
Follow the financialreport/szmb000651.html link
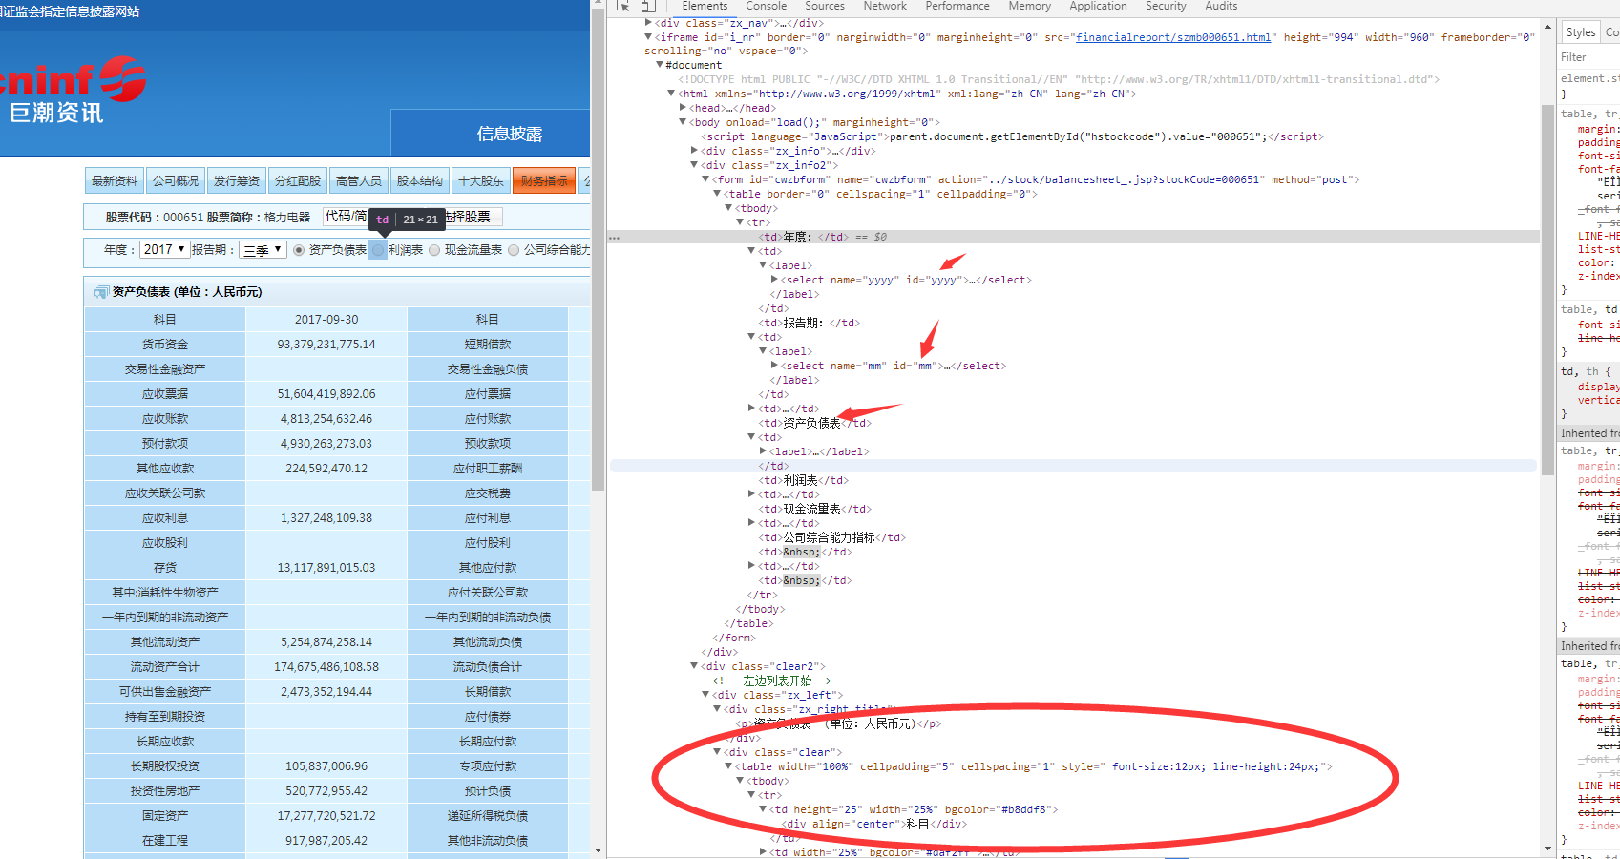pyautogui.click(x=1173, y=37)
